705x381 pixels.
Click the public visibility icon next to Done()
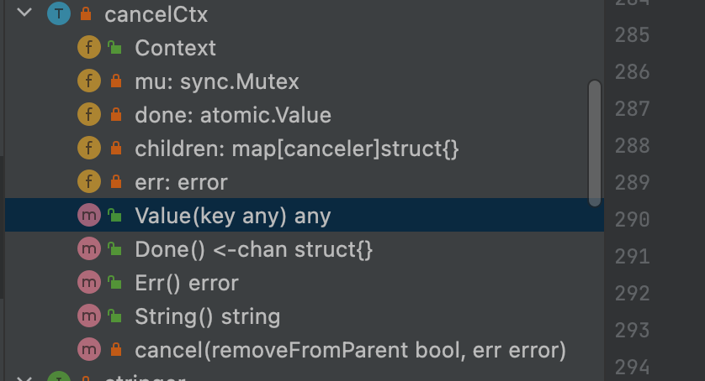115,248
